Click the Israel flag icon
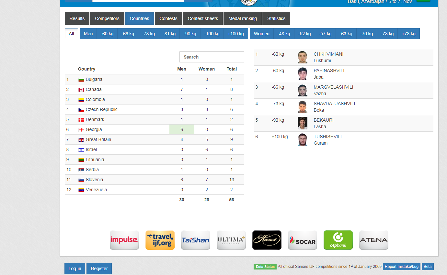447x275 pixels. coord(81,150)
